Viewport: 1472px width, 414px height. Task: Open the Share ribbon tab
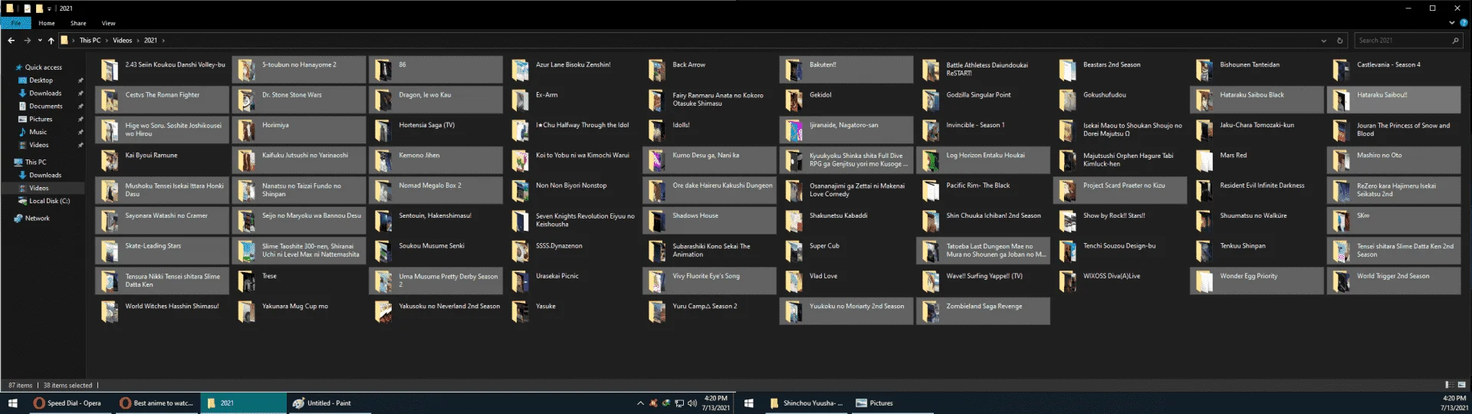point(78,23)
